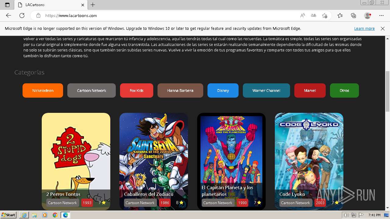
Task: Open the Hanna Barbera category
Action: coord(180,91)
